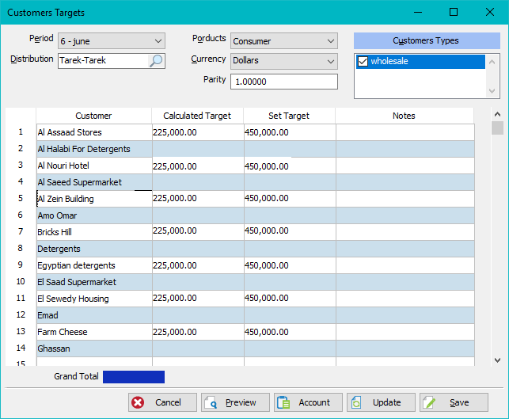Select the Al Assaad Stores customer cell
509x419 pixels.
pyautogui.click(x=94, y=132)
